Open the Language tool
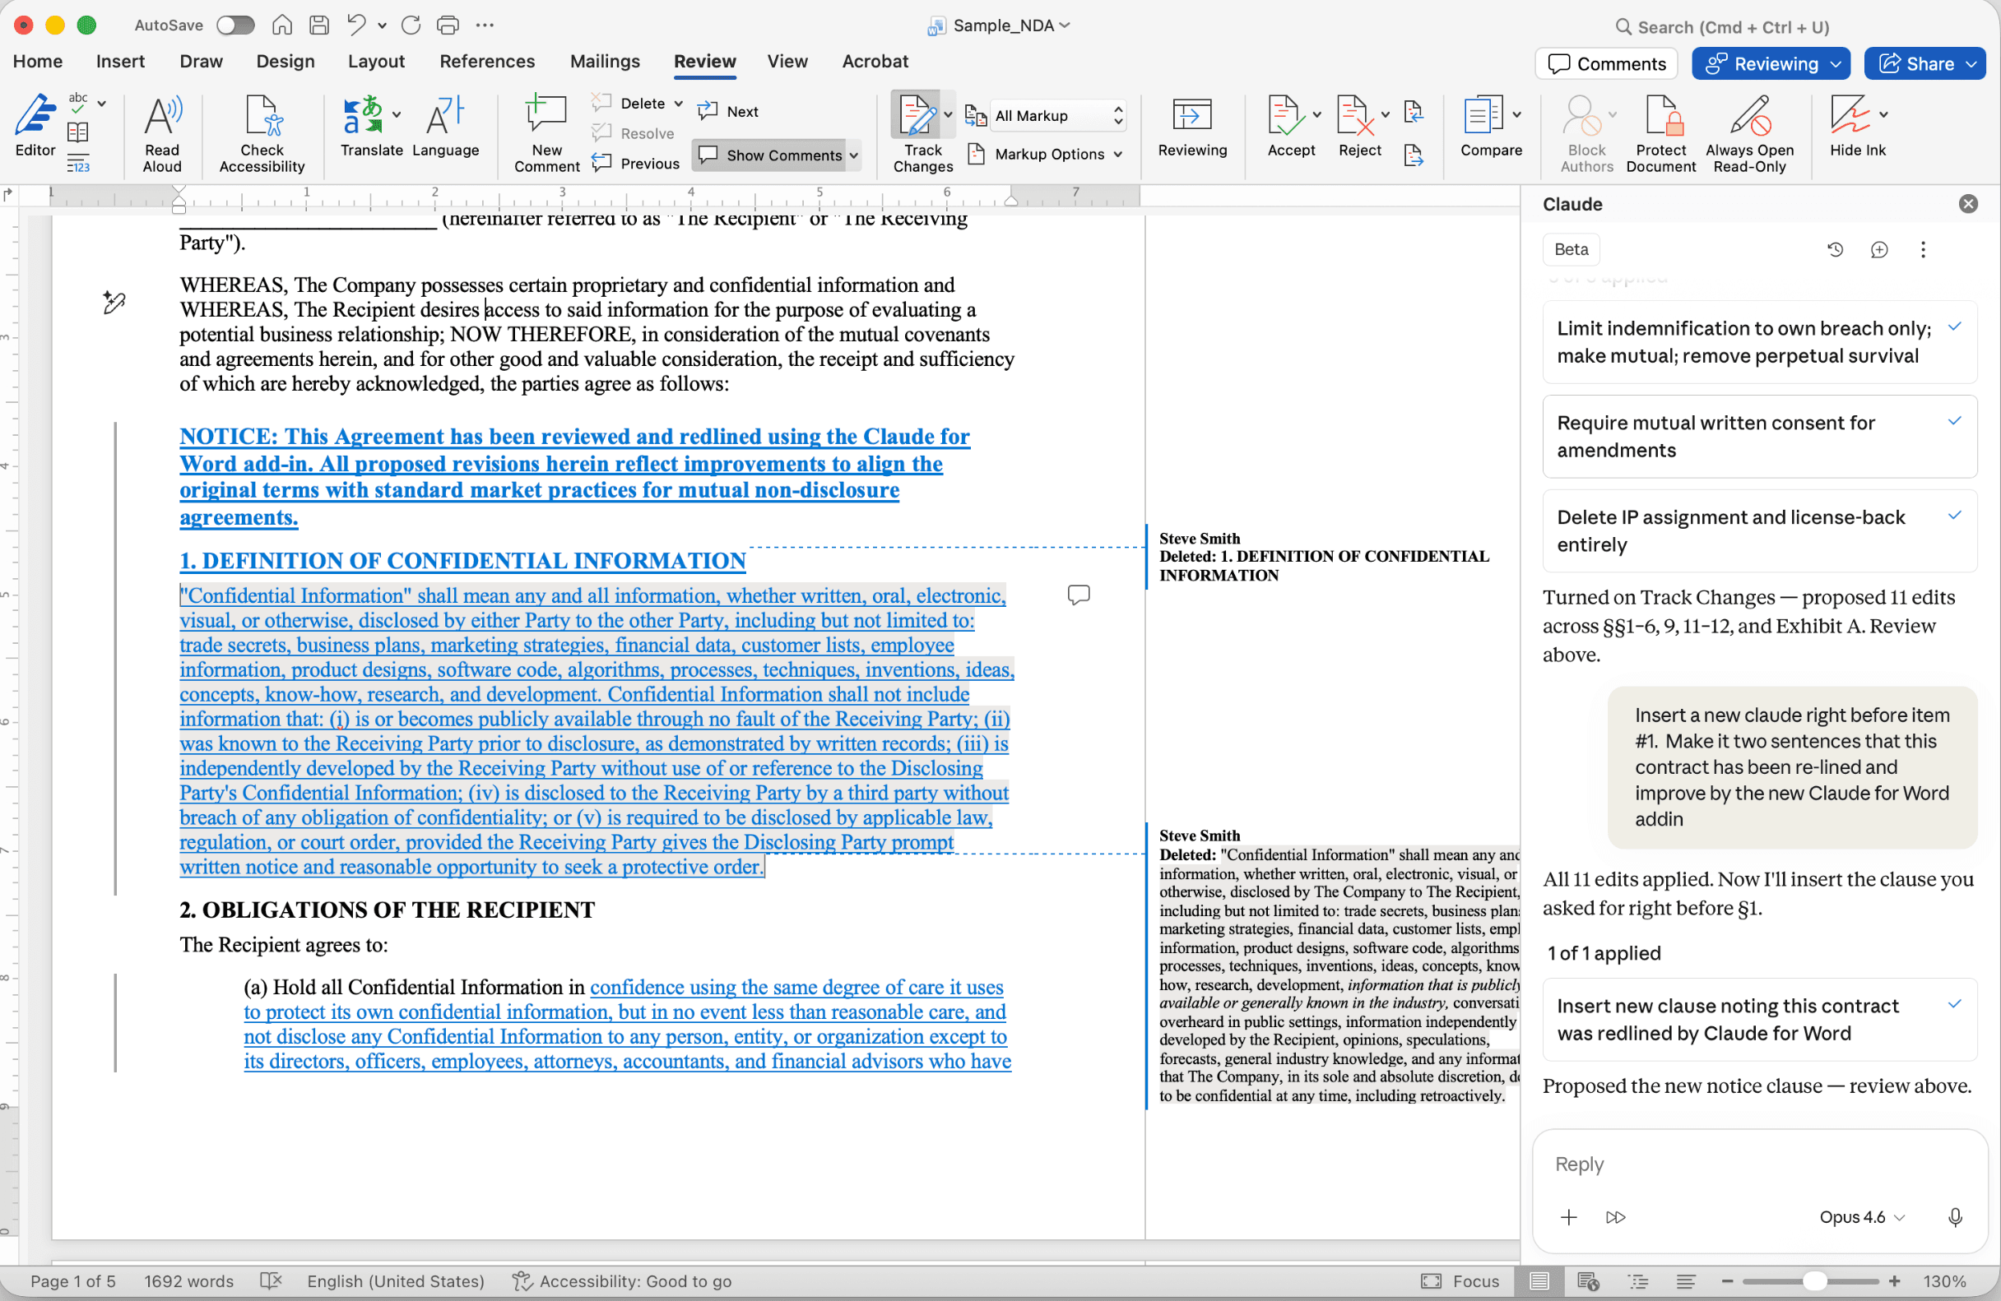This screenshot has width=2001, height=1301. pos(446,126)
